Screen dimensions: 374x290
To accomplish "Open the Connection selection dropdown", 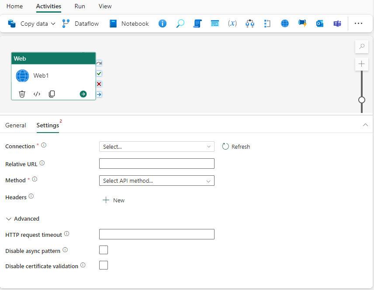I will coord(156,147).
